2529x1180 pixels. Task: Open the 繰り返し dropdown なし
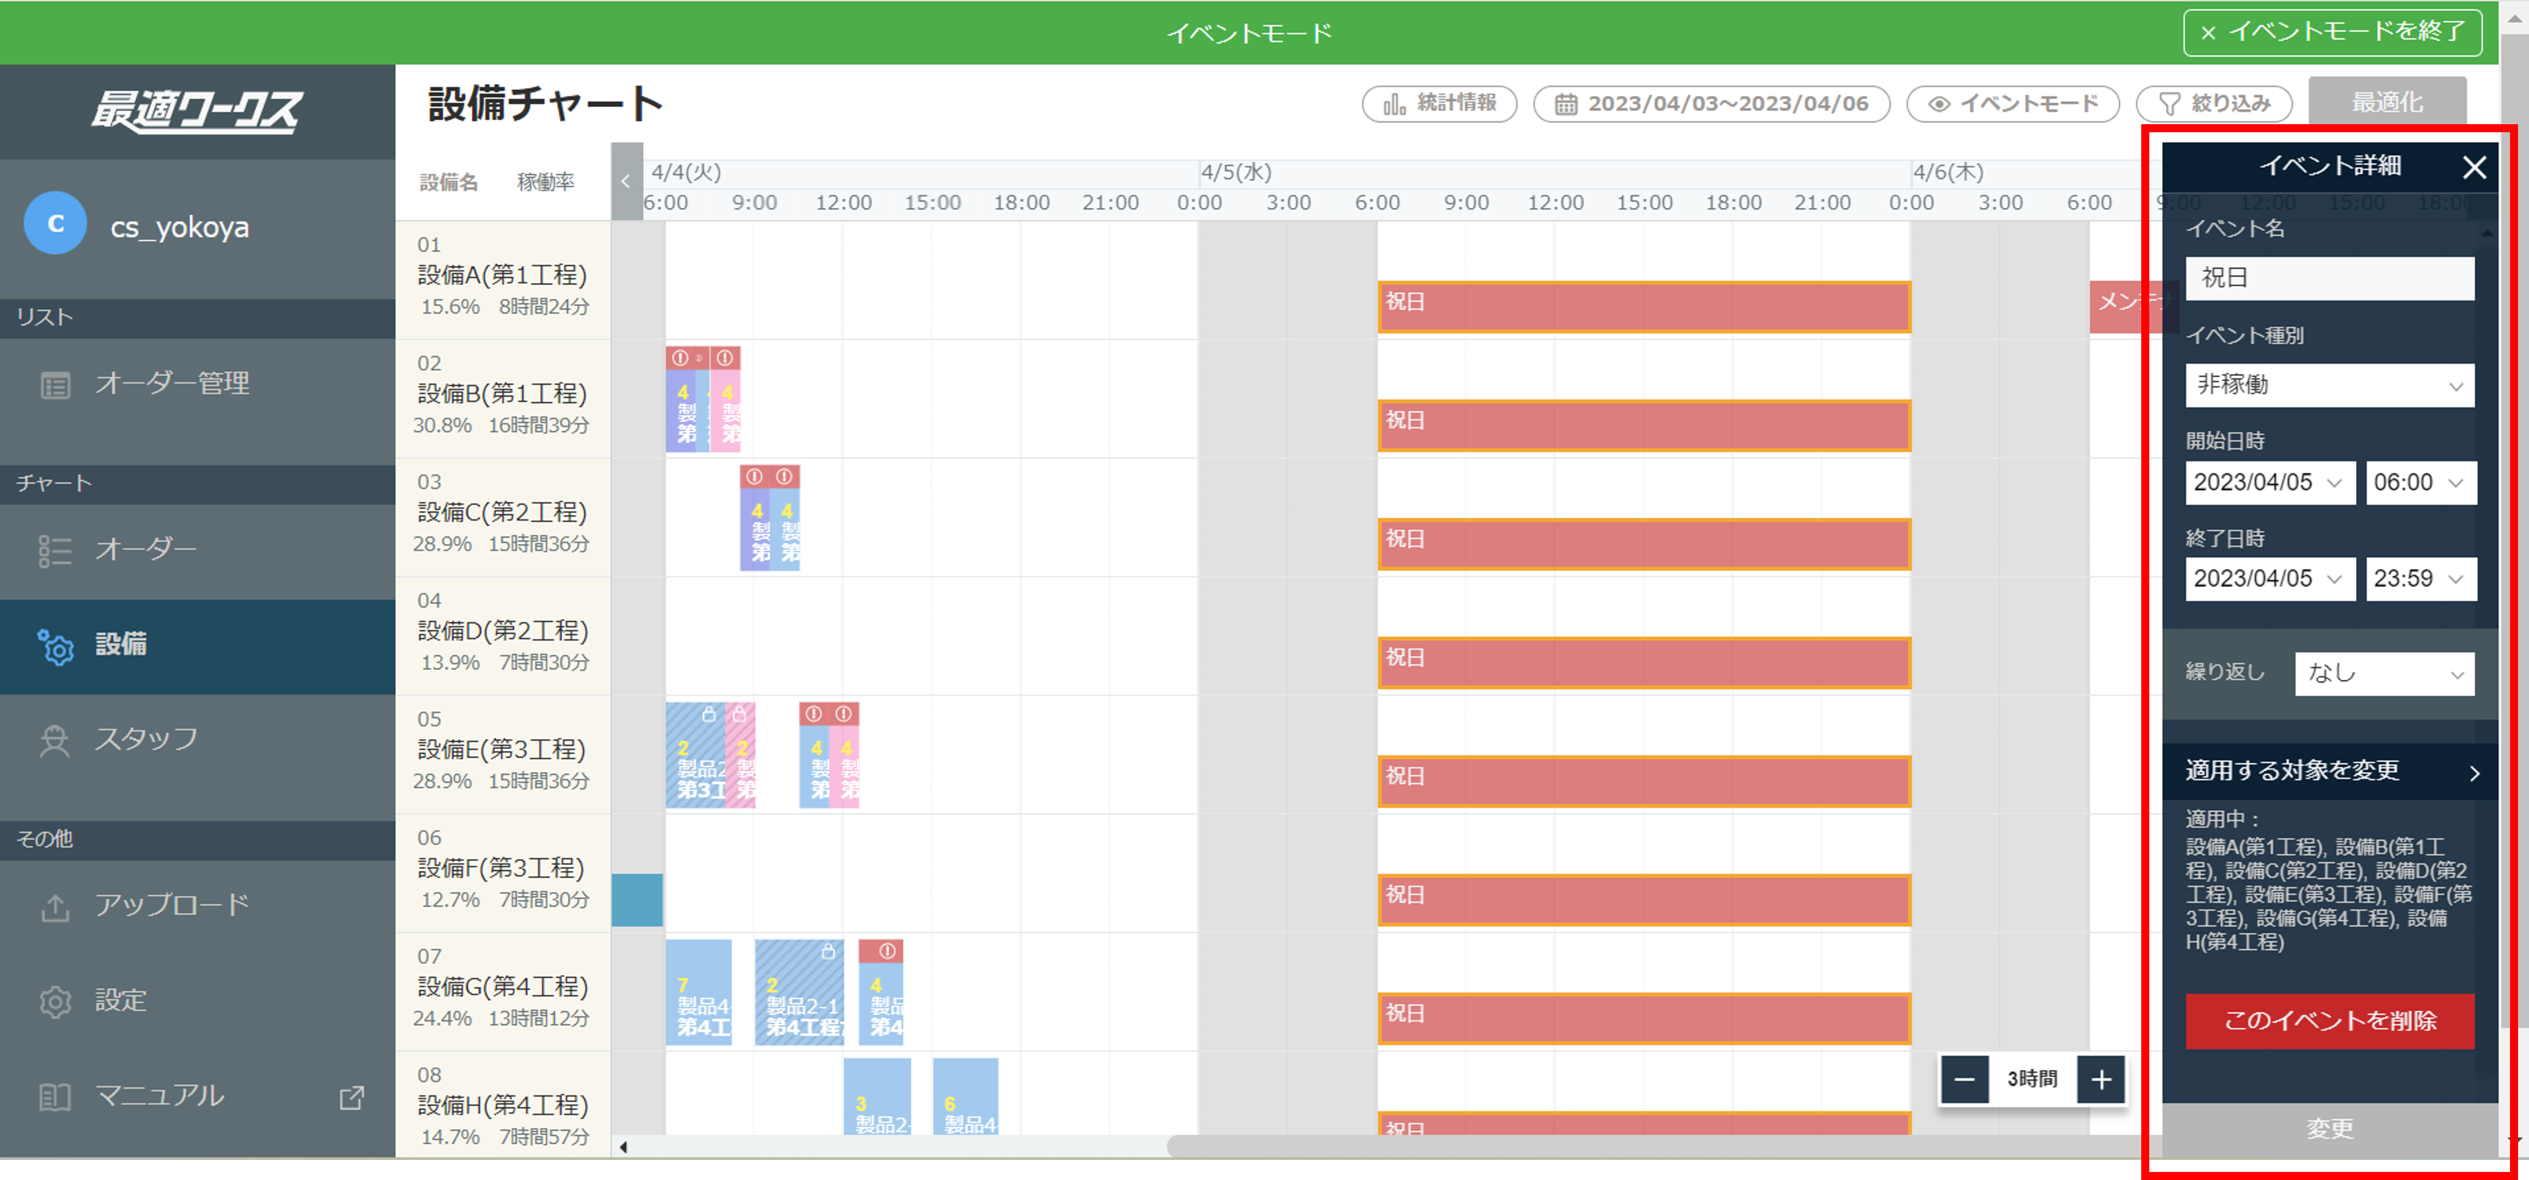(x=2385, y=675)
